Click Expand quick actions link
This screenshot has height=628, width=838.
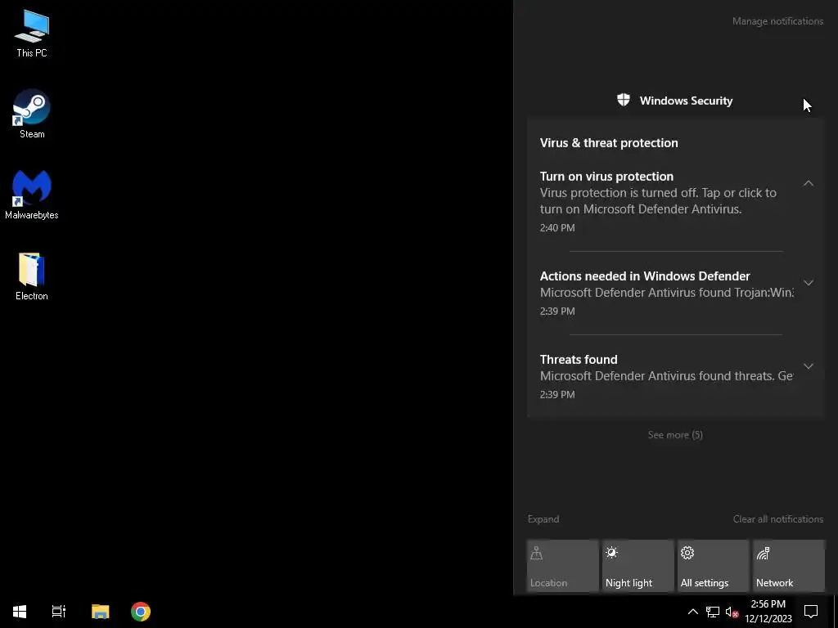(x=543, y=519)
